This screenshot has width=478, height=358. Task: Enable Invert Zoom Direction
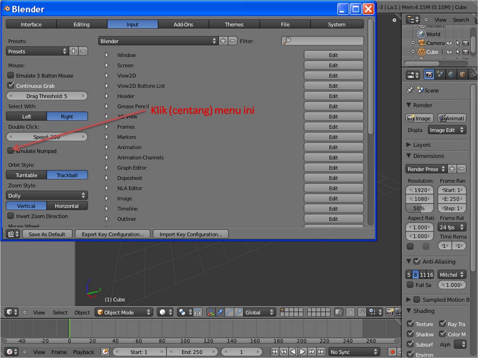coord(11,216)
